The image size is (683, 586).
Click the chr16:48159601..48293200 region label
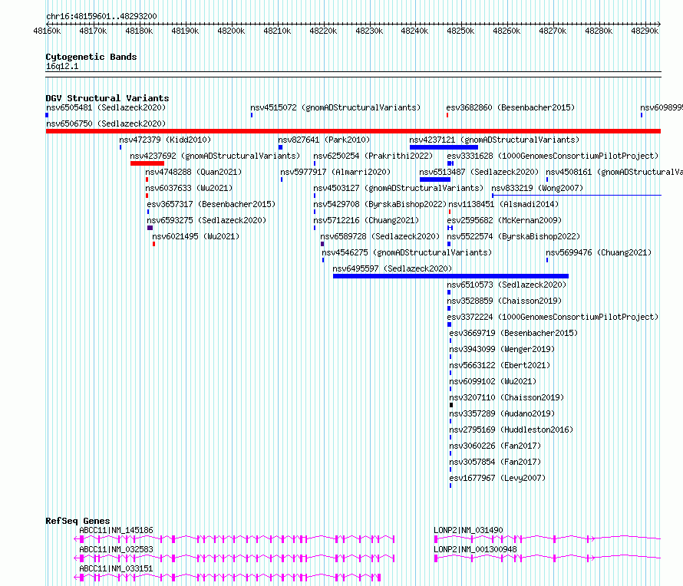pyautogui.click(x=101, y=16)
